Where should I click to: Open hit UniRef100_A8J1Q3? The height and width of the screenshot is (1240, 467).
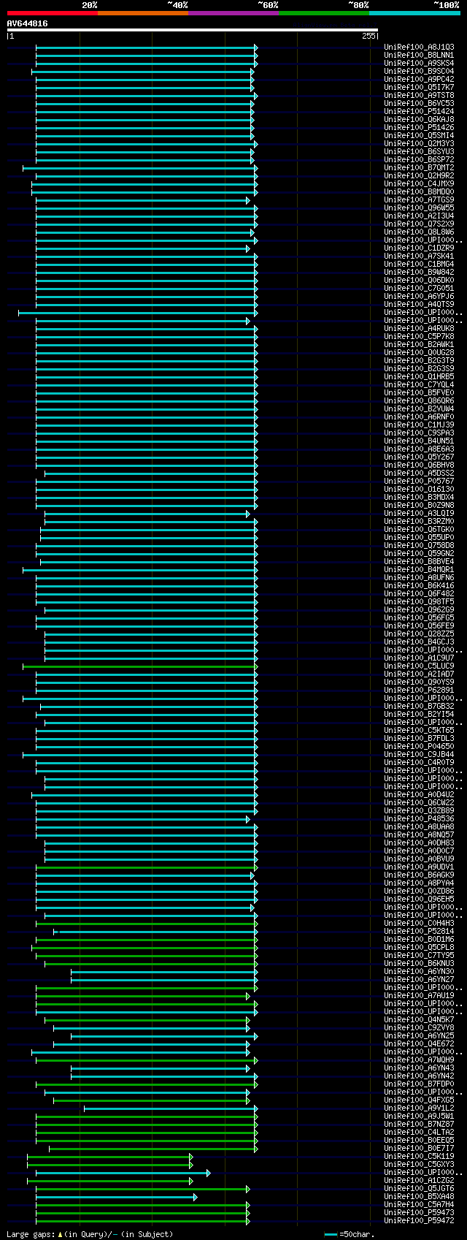click(419, 47)
